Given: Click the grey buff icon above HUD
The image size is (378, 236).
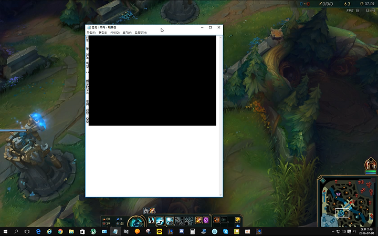Looking at the screenshot, I should coord(146,211).
